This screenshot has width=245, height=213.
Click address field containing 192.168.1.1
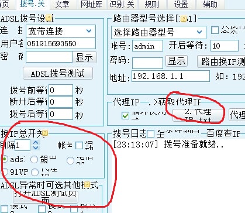[171, 76]
